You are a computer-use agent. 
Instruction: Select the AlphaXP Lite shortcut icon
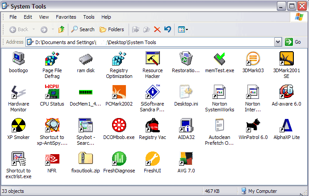tap(287, 125)
